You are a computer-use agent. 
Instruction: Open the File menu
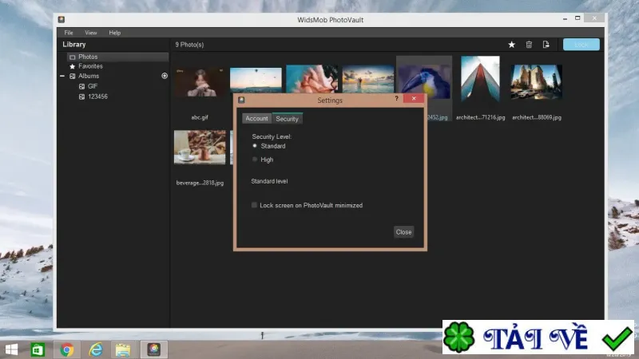tap(69, 33)
